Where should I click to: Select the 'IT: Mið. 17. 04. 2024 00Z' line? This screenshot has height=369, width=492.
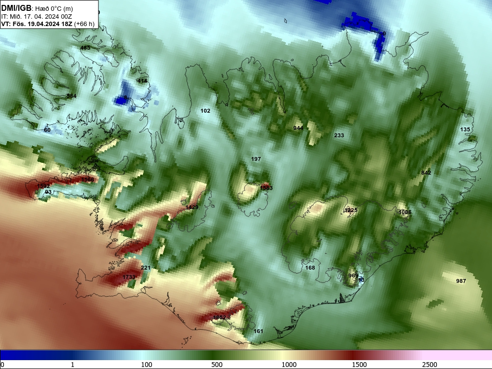(x=36, y=17)
